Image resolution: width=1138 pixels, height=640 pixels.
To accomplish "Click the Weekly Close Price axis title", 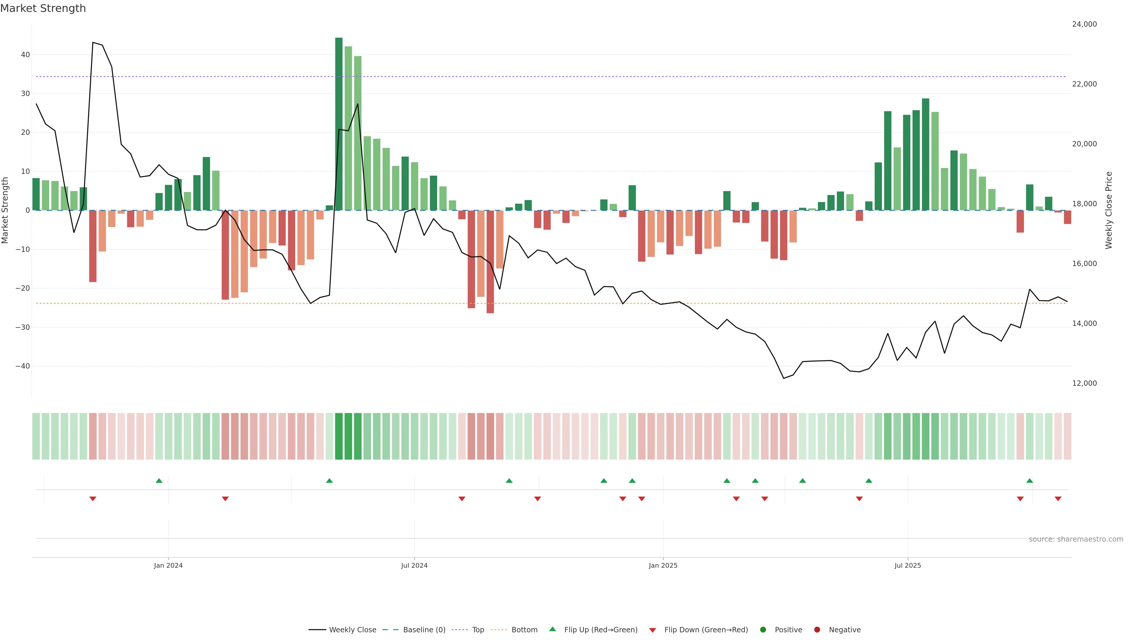I will click(1108, 210).
